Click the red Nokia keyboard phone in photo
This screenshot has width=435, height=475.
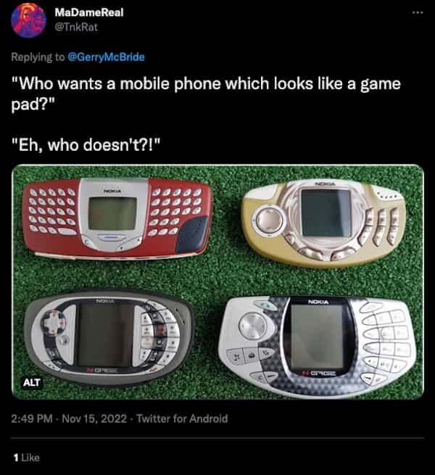coord(117,218)
